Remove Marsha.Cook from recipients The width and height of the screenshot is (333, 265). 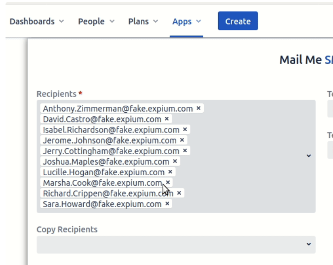pyautogui.click(x=168, y=182)
